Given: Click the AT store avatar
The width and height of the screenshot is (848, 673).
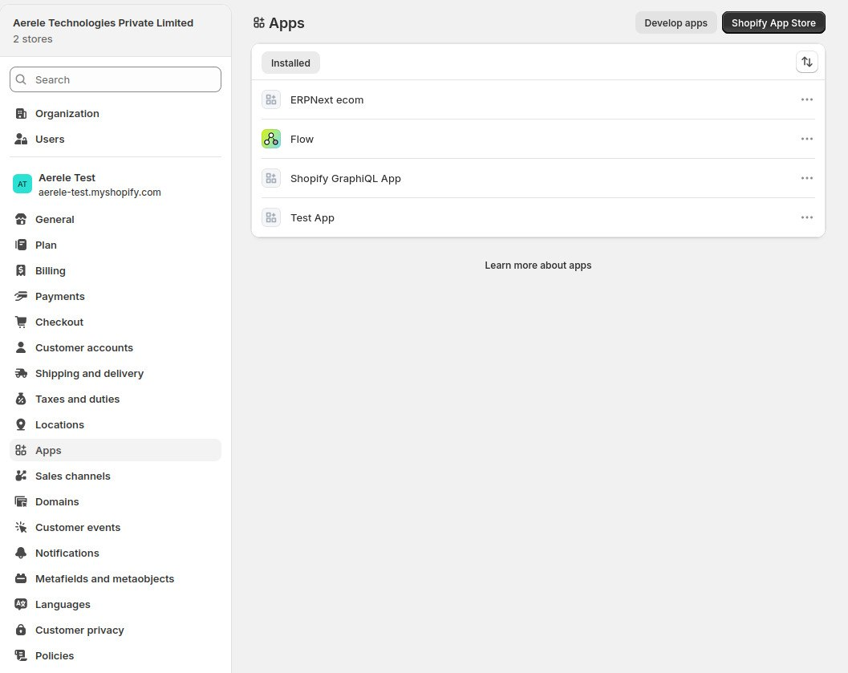Looking at the screenshot, I should (22, 184).
